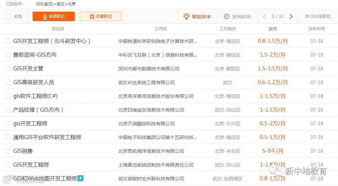Open company 武汉皆能时空关联科技有限公司
338x186 pixels.
(x=151, y=179)
